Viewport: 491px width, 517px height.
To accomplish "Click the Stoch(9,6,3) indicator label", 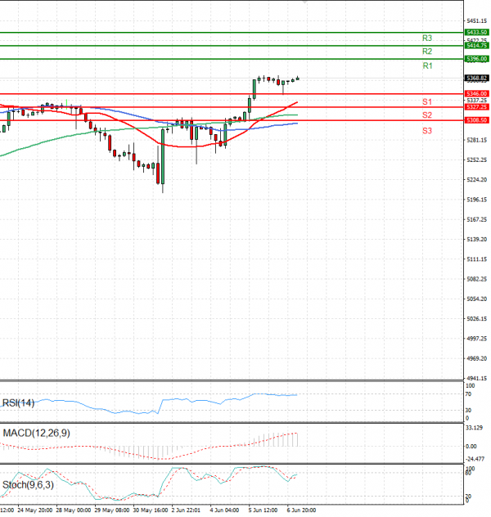I will [x=28, y=485].
